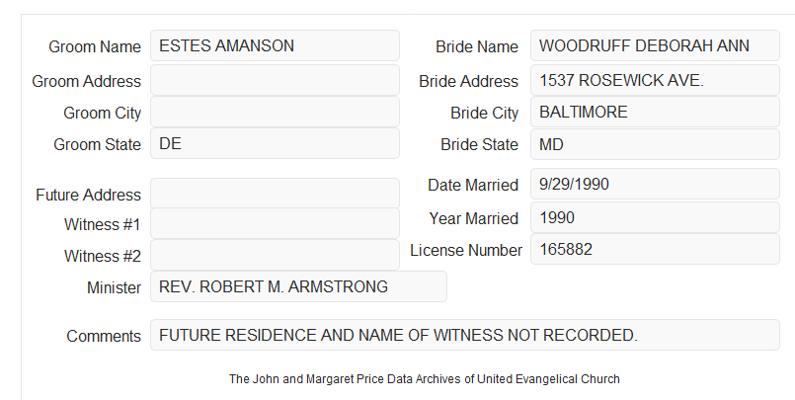The width and height of the screenshot is (795, 400).
Task: Focus the Comments field about future residence
Action: 465,335
